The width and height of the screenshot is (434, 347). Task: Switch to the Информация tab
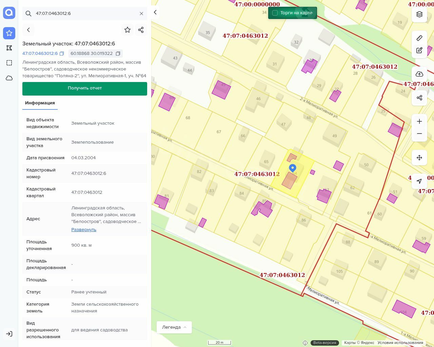click(x=40, y=103)
